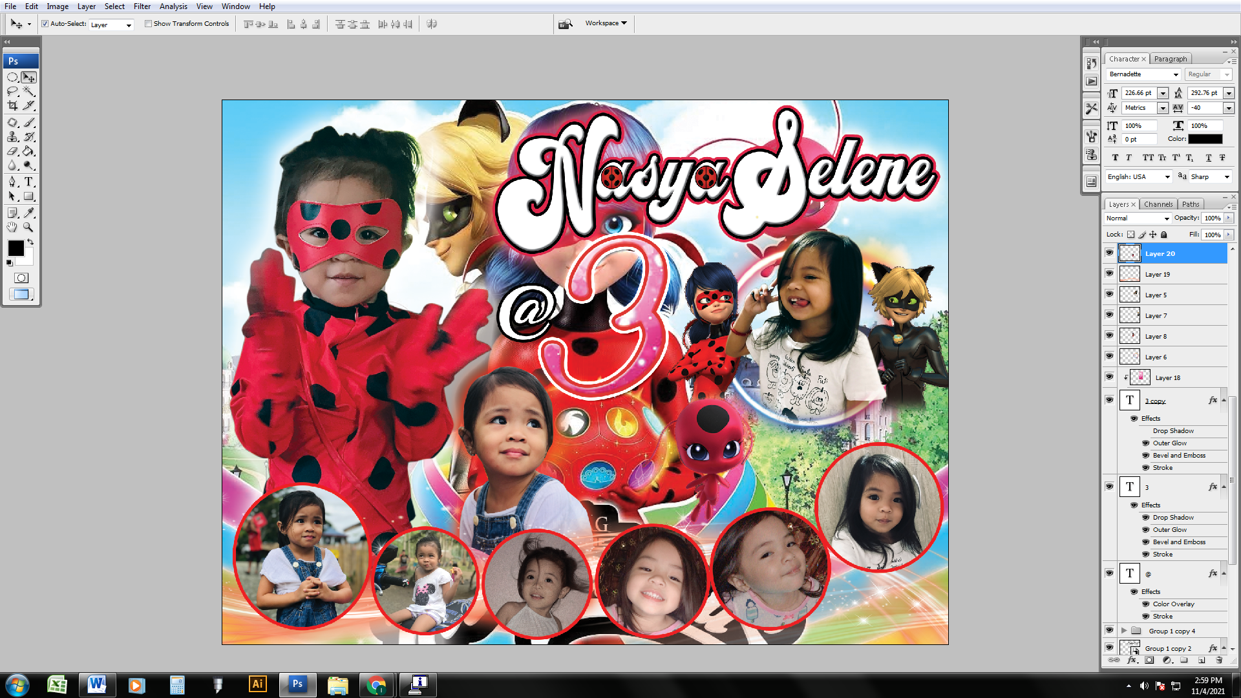Hide Layer 19 visibility eye
The width and height of the screenshot is (1241, 698).
[x=1110, y=273]
